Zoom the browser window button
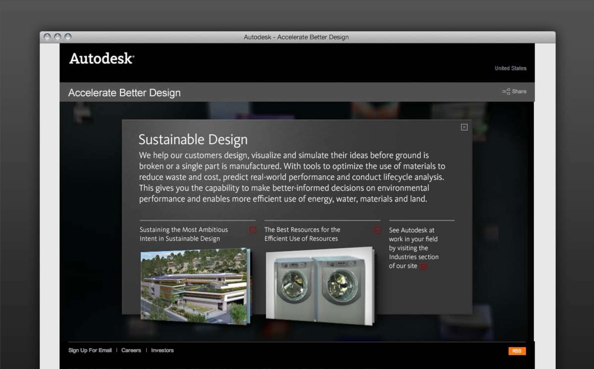Viewport: 594px width, 369px height. click(x=68, y=37)
